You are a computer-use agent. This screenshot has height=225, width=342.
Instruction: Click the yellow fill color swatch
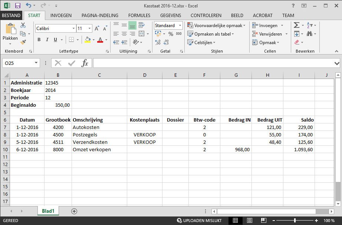(x=88, y=40)
